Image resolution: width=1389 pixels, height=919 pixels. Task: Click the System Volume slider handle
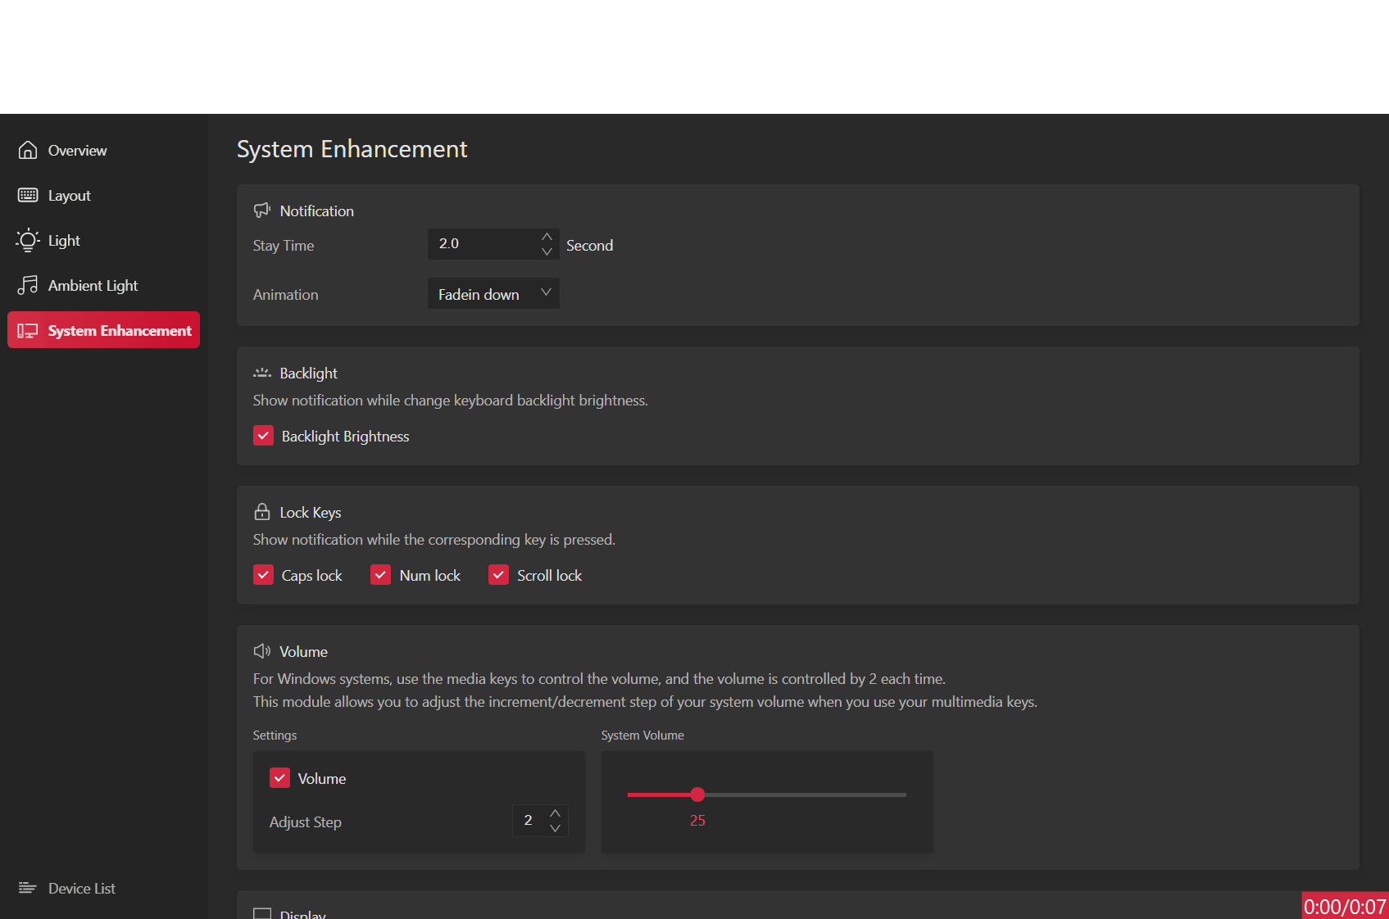tap(697, 795)
